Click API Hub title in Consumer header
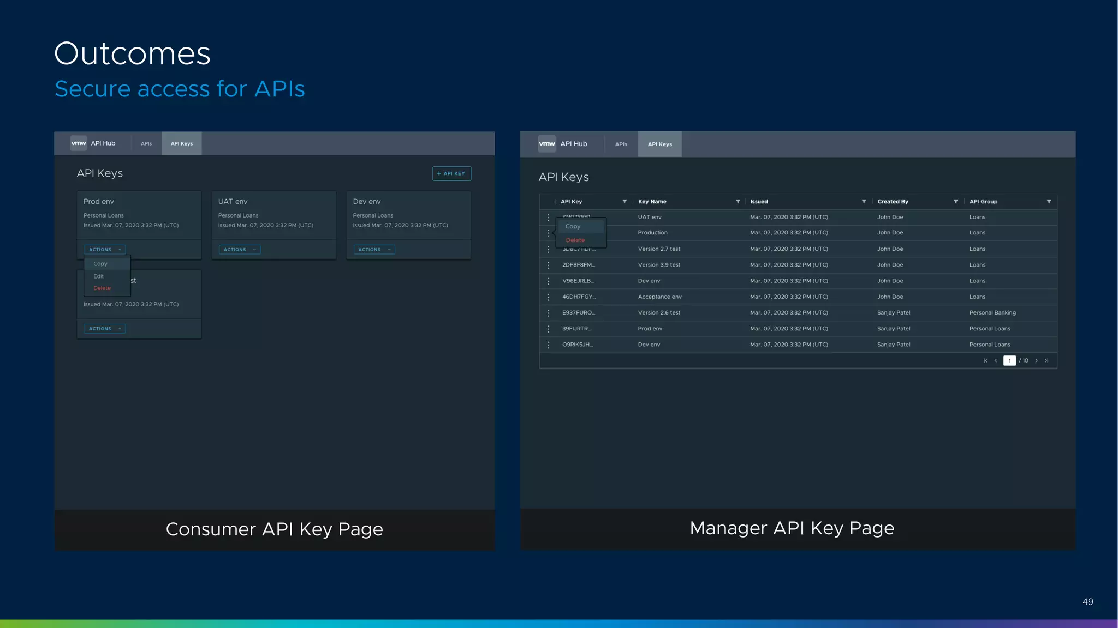Screen dimensions: 1118x628 (103, 143)
